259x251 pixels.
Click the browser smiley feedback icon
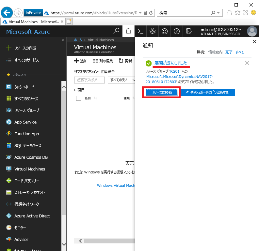coord(253,12)
